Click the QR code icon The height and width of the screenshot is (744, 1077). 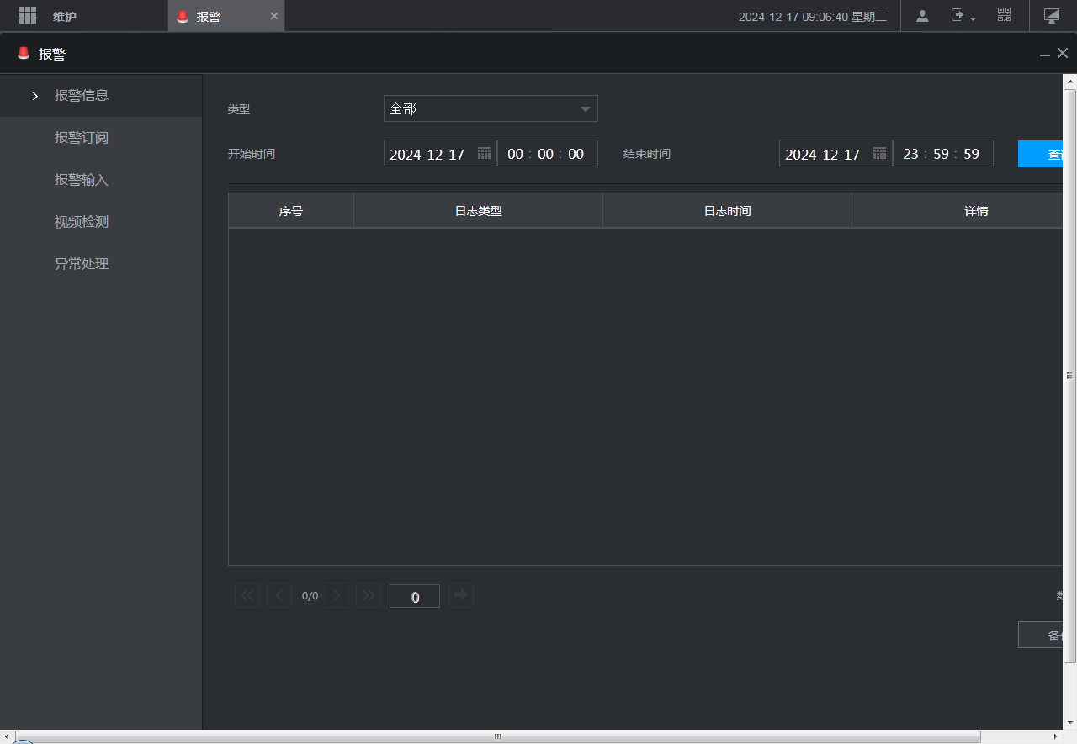click(1004, 15)
